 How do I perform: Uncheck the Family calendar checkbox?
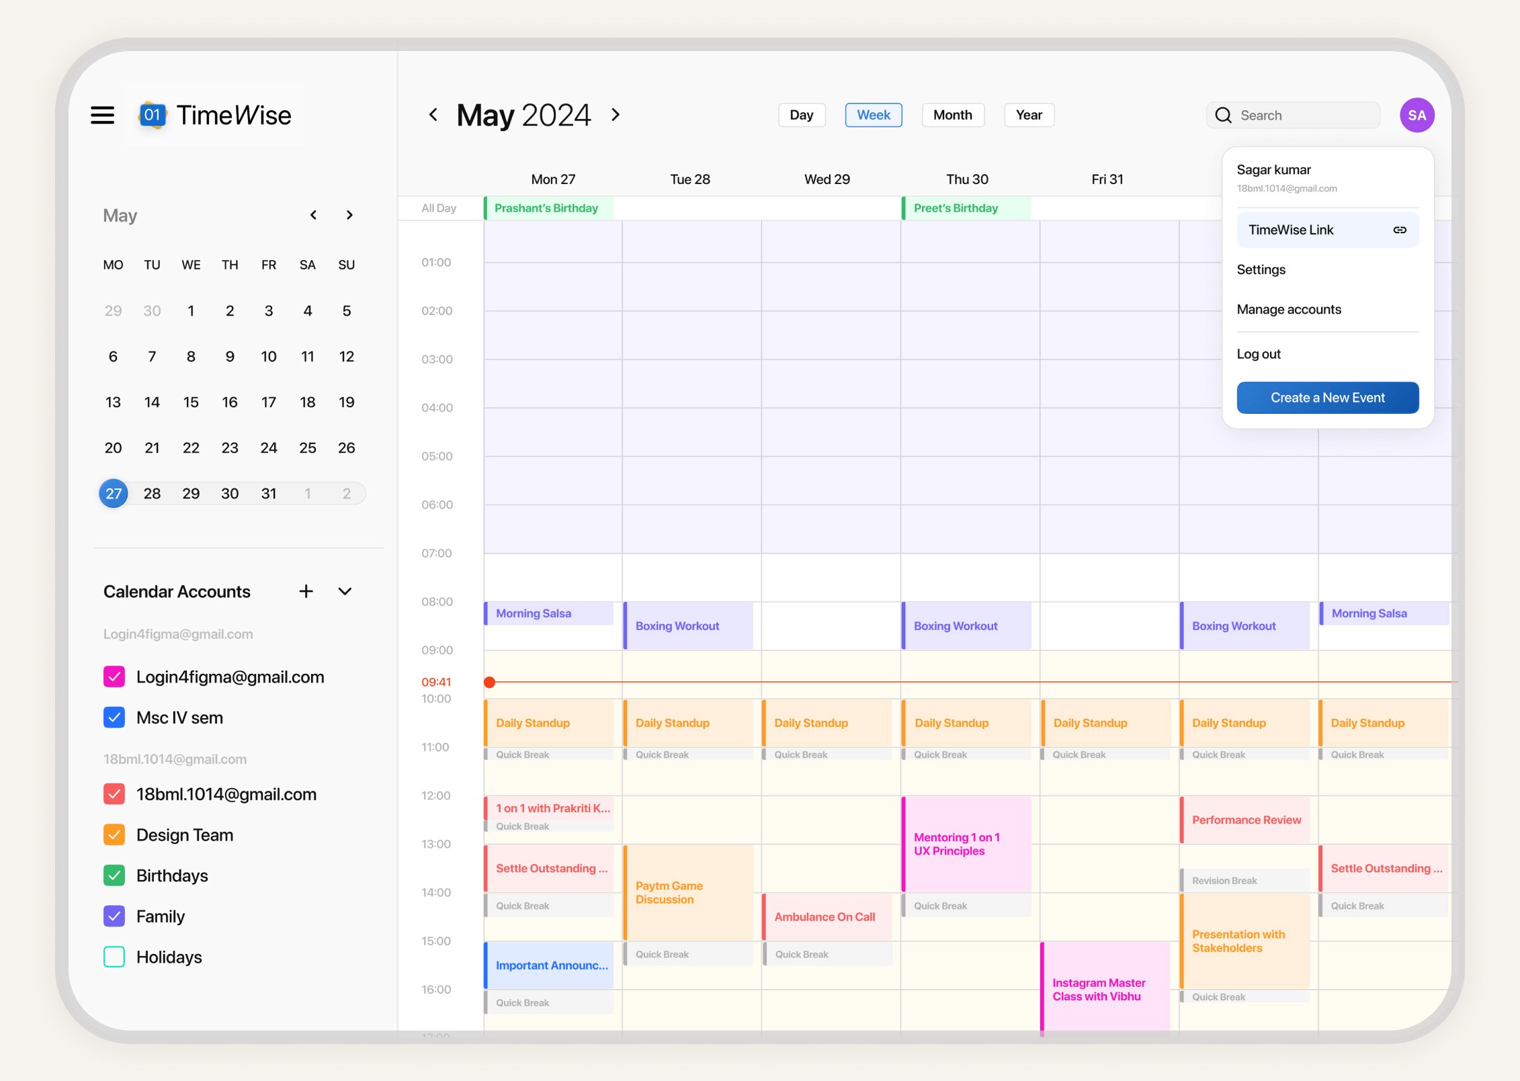point(114,916)
